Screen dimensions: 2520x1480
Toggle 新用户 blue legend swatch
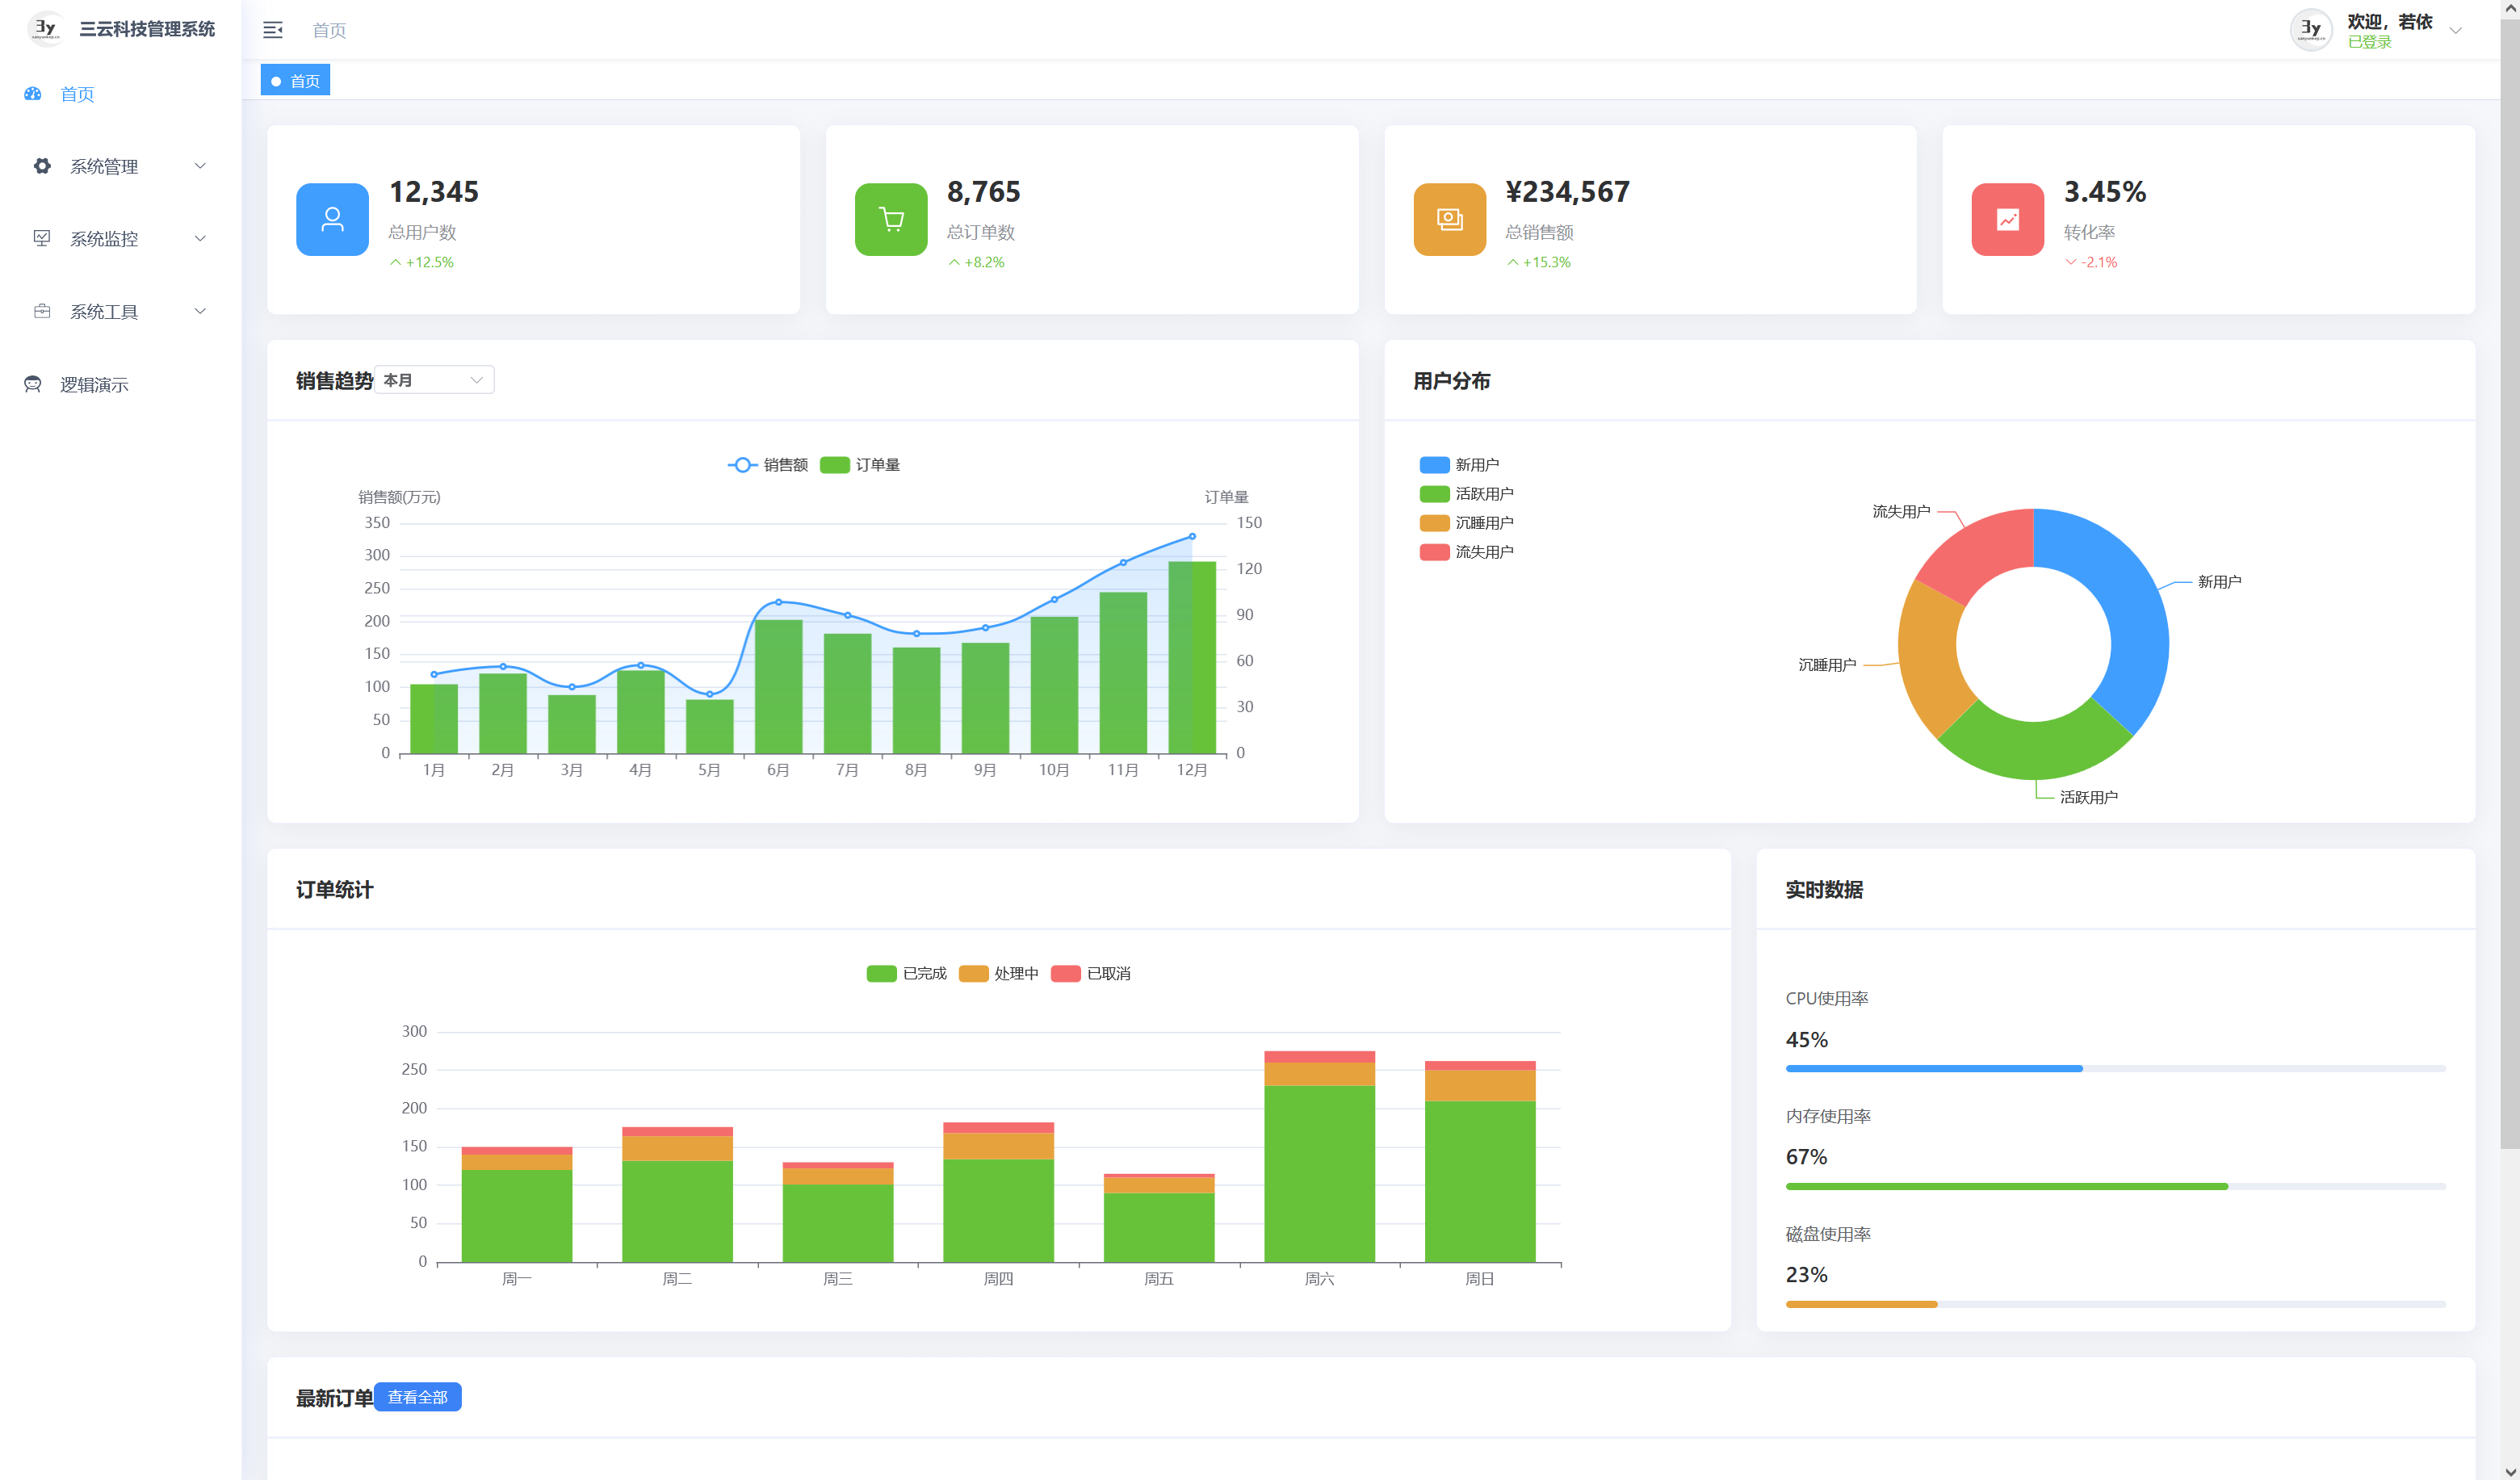point(1434,465)
